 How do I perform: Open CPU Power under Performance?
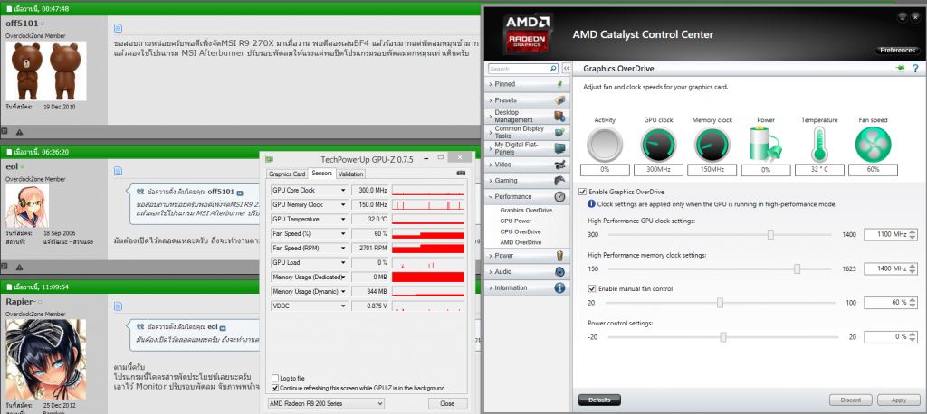(515, 221)
